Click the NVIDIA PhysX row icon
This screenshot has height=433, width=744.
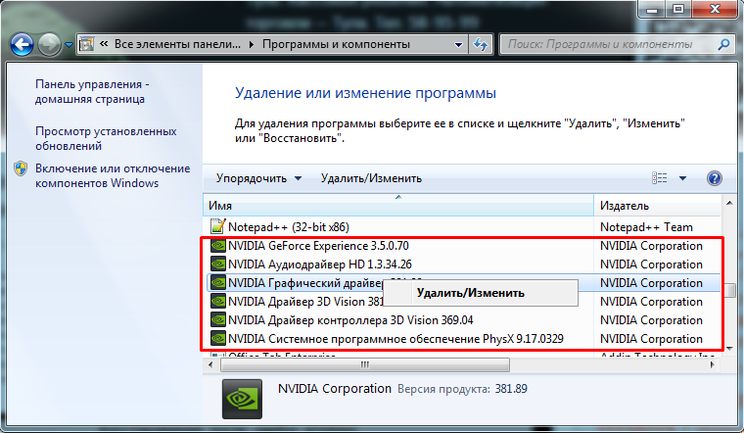point(217,339)
